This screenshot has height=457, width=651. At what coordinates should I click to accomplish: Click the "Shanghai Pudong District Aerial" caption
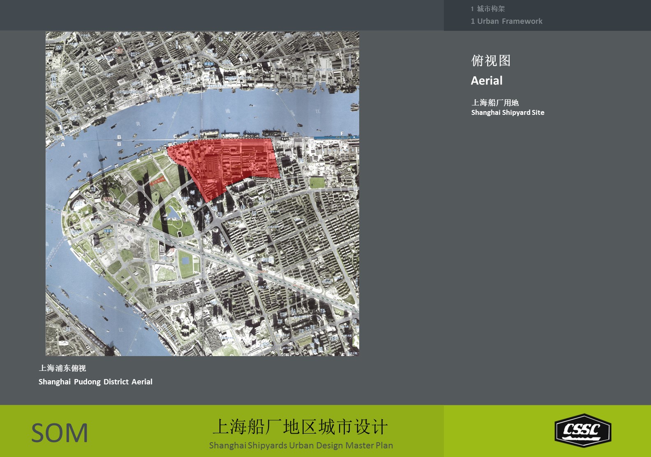coord(95,382)
